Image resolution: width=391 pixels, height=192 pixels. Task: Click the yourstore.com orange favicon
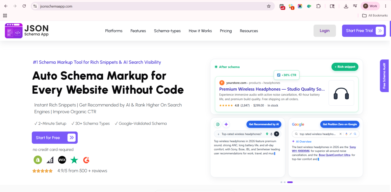click(222, 83)
